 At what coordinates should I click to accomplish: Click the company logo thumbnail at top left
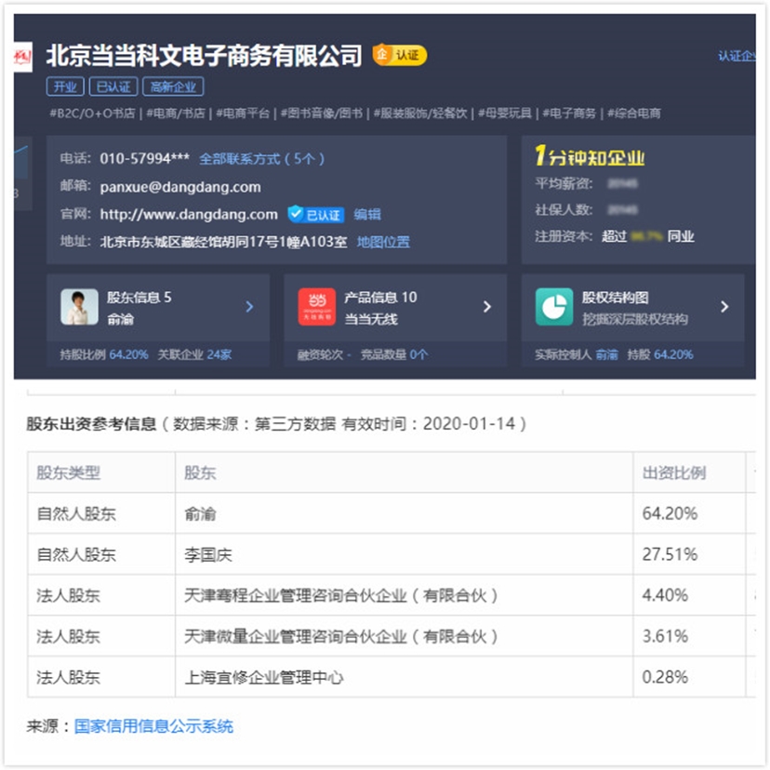(22, 57)
